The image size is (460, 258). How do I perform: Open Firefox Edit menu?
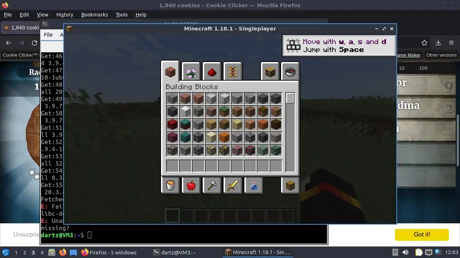[24, 15]
